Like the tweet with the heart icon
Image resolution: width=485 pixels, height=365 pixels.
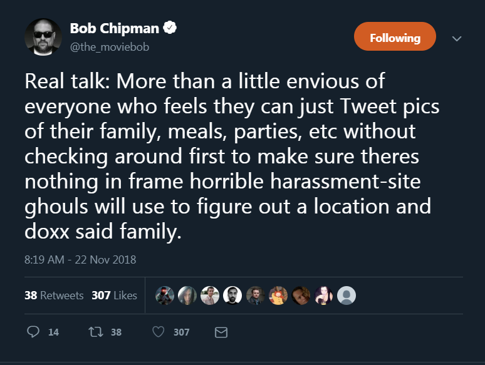tap(160, 332)
